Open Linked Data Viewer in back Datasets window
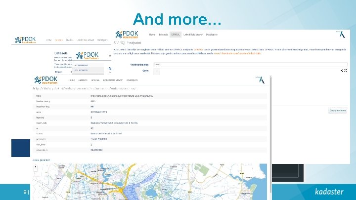356x200 pixels. pos(85,40)
